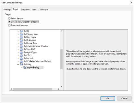Image resolution: width=134 pixels, height=103 pixels.
Task: Collapse the By Relay tree node
Action: [x=18, y=64]
